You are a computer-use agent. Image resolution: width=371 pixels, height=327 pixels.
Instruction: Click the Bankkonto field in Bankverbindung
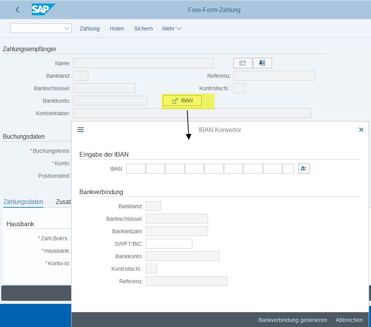183,256
